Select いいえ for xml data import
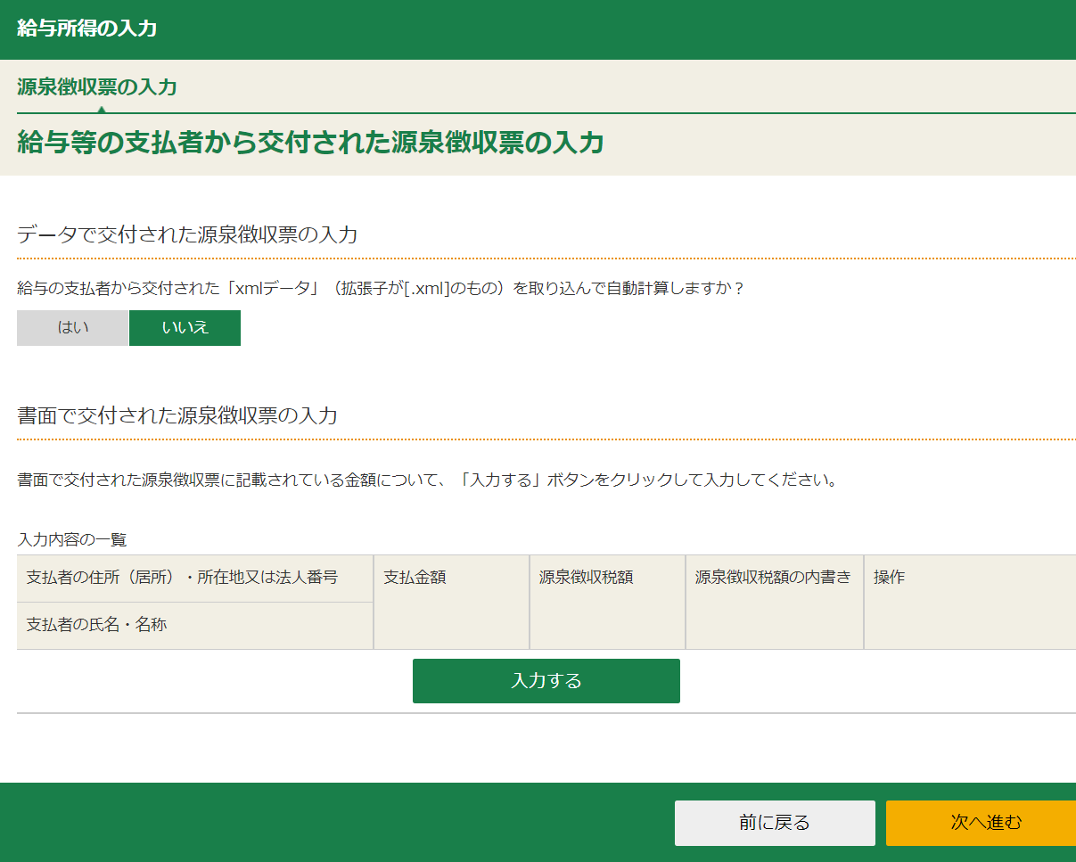Image resolution: width=1076 pixels, height=862 pixels. tap(185, 327)
